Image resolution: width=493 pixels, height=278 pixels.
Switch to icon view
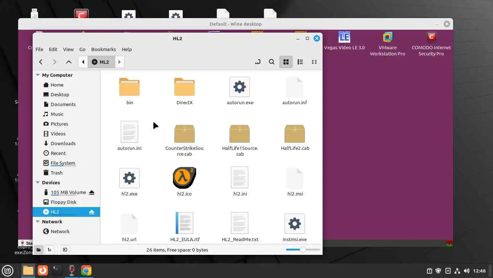pyautogui.click(x=286, y=62)
